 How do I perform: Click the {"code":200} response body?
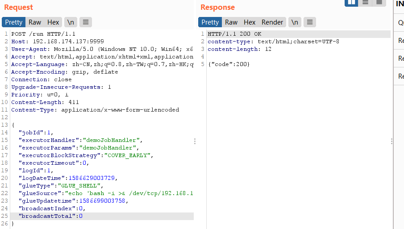pyautogui.click(x=229, y=64)
